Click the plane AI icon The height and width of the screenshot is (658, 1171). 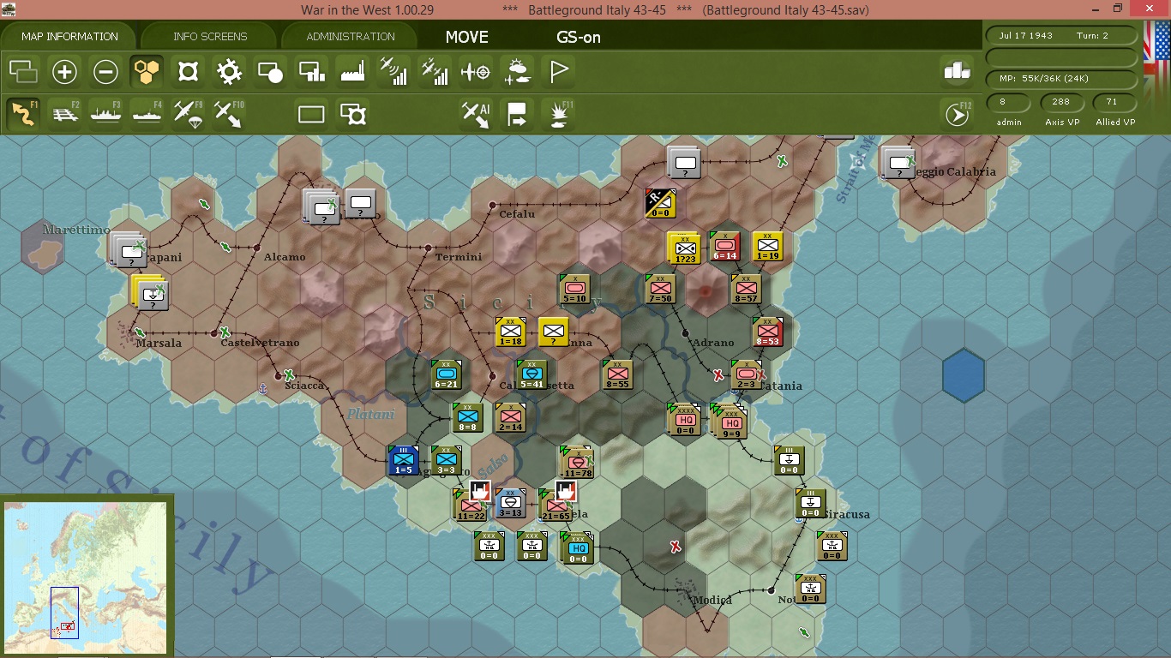pos(476,114)
